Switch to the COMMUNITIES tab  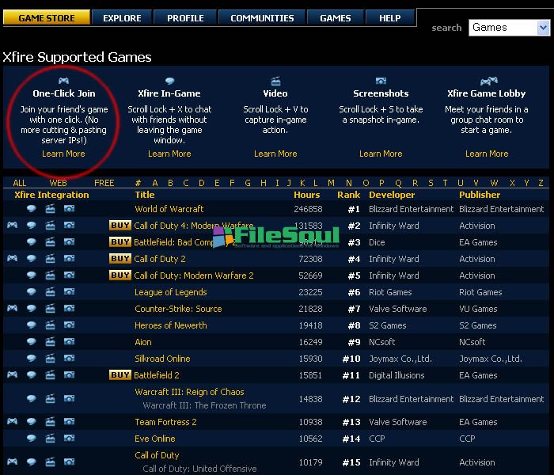pyautogui.click(x=262, y=17)
